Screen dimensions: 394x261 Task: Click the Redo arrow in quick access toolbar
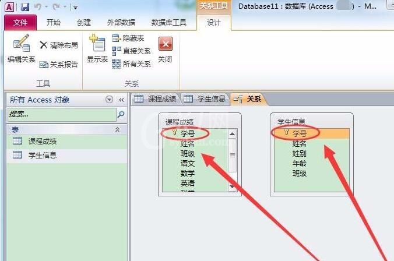[x=56, y=7]
